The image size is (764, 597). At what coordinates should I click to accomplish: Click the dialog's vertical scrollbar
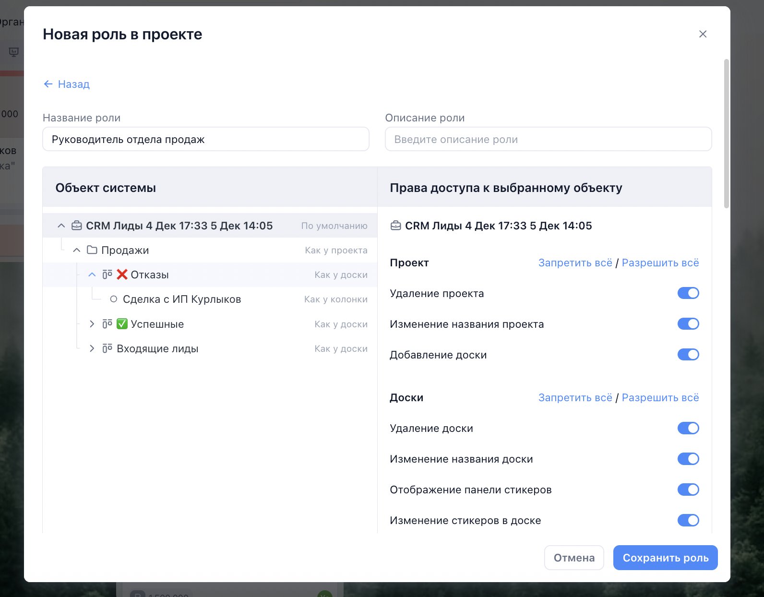pos(726,134)
